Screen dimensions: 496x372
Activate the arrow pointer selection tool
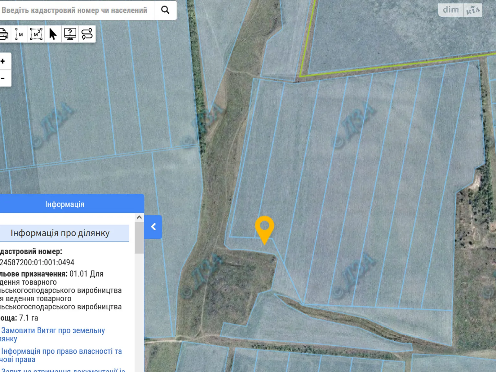click(53, 34)
